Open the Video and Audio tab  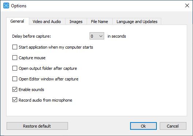[x=47, y=22]
